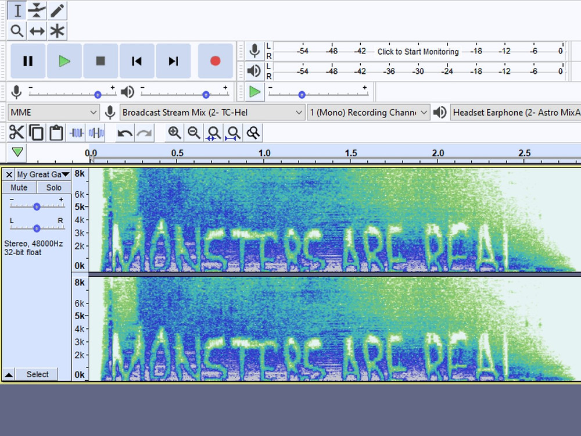Click the lower channel spectrogram

pos(335,329)
